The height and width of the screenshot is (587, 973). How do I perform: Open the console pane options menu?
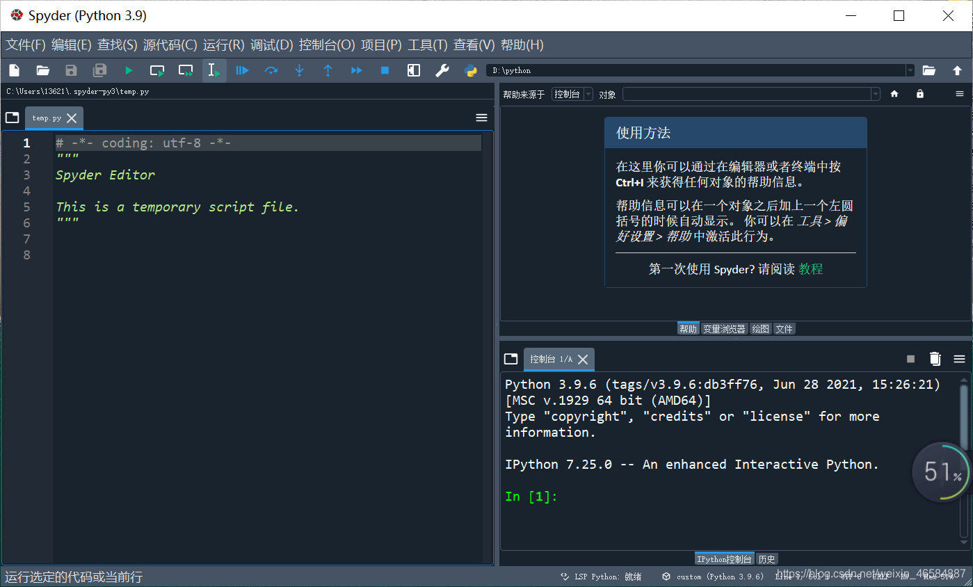[959, 359]
